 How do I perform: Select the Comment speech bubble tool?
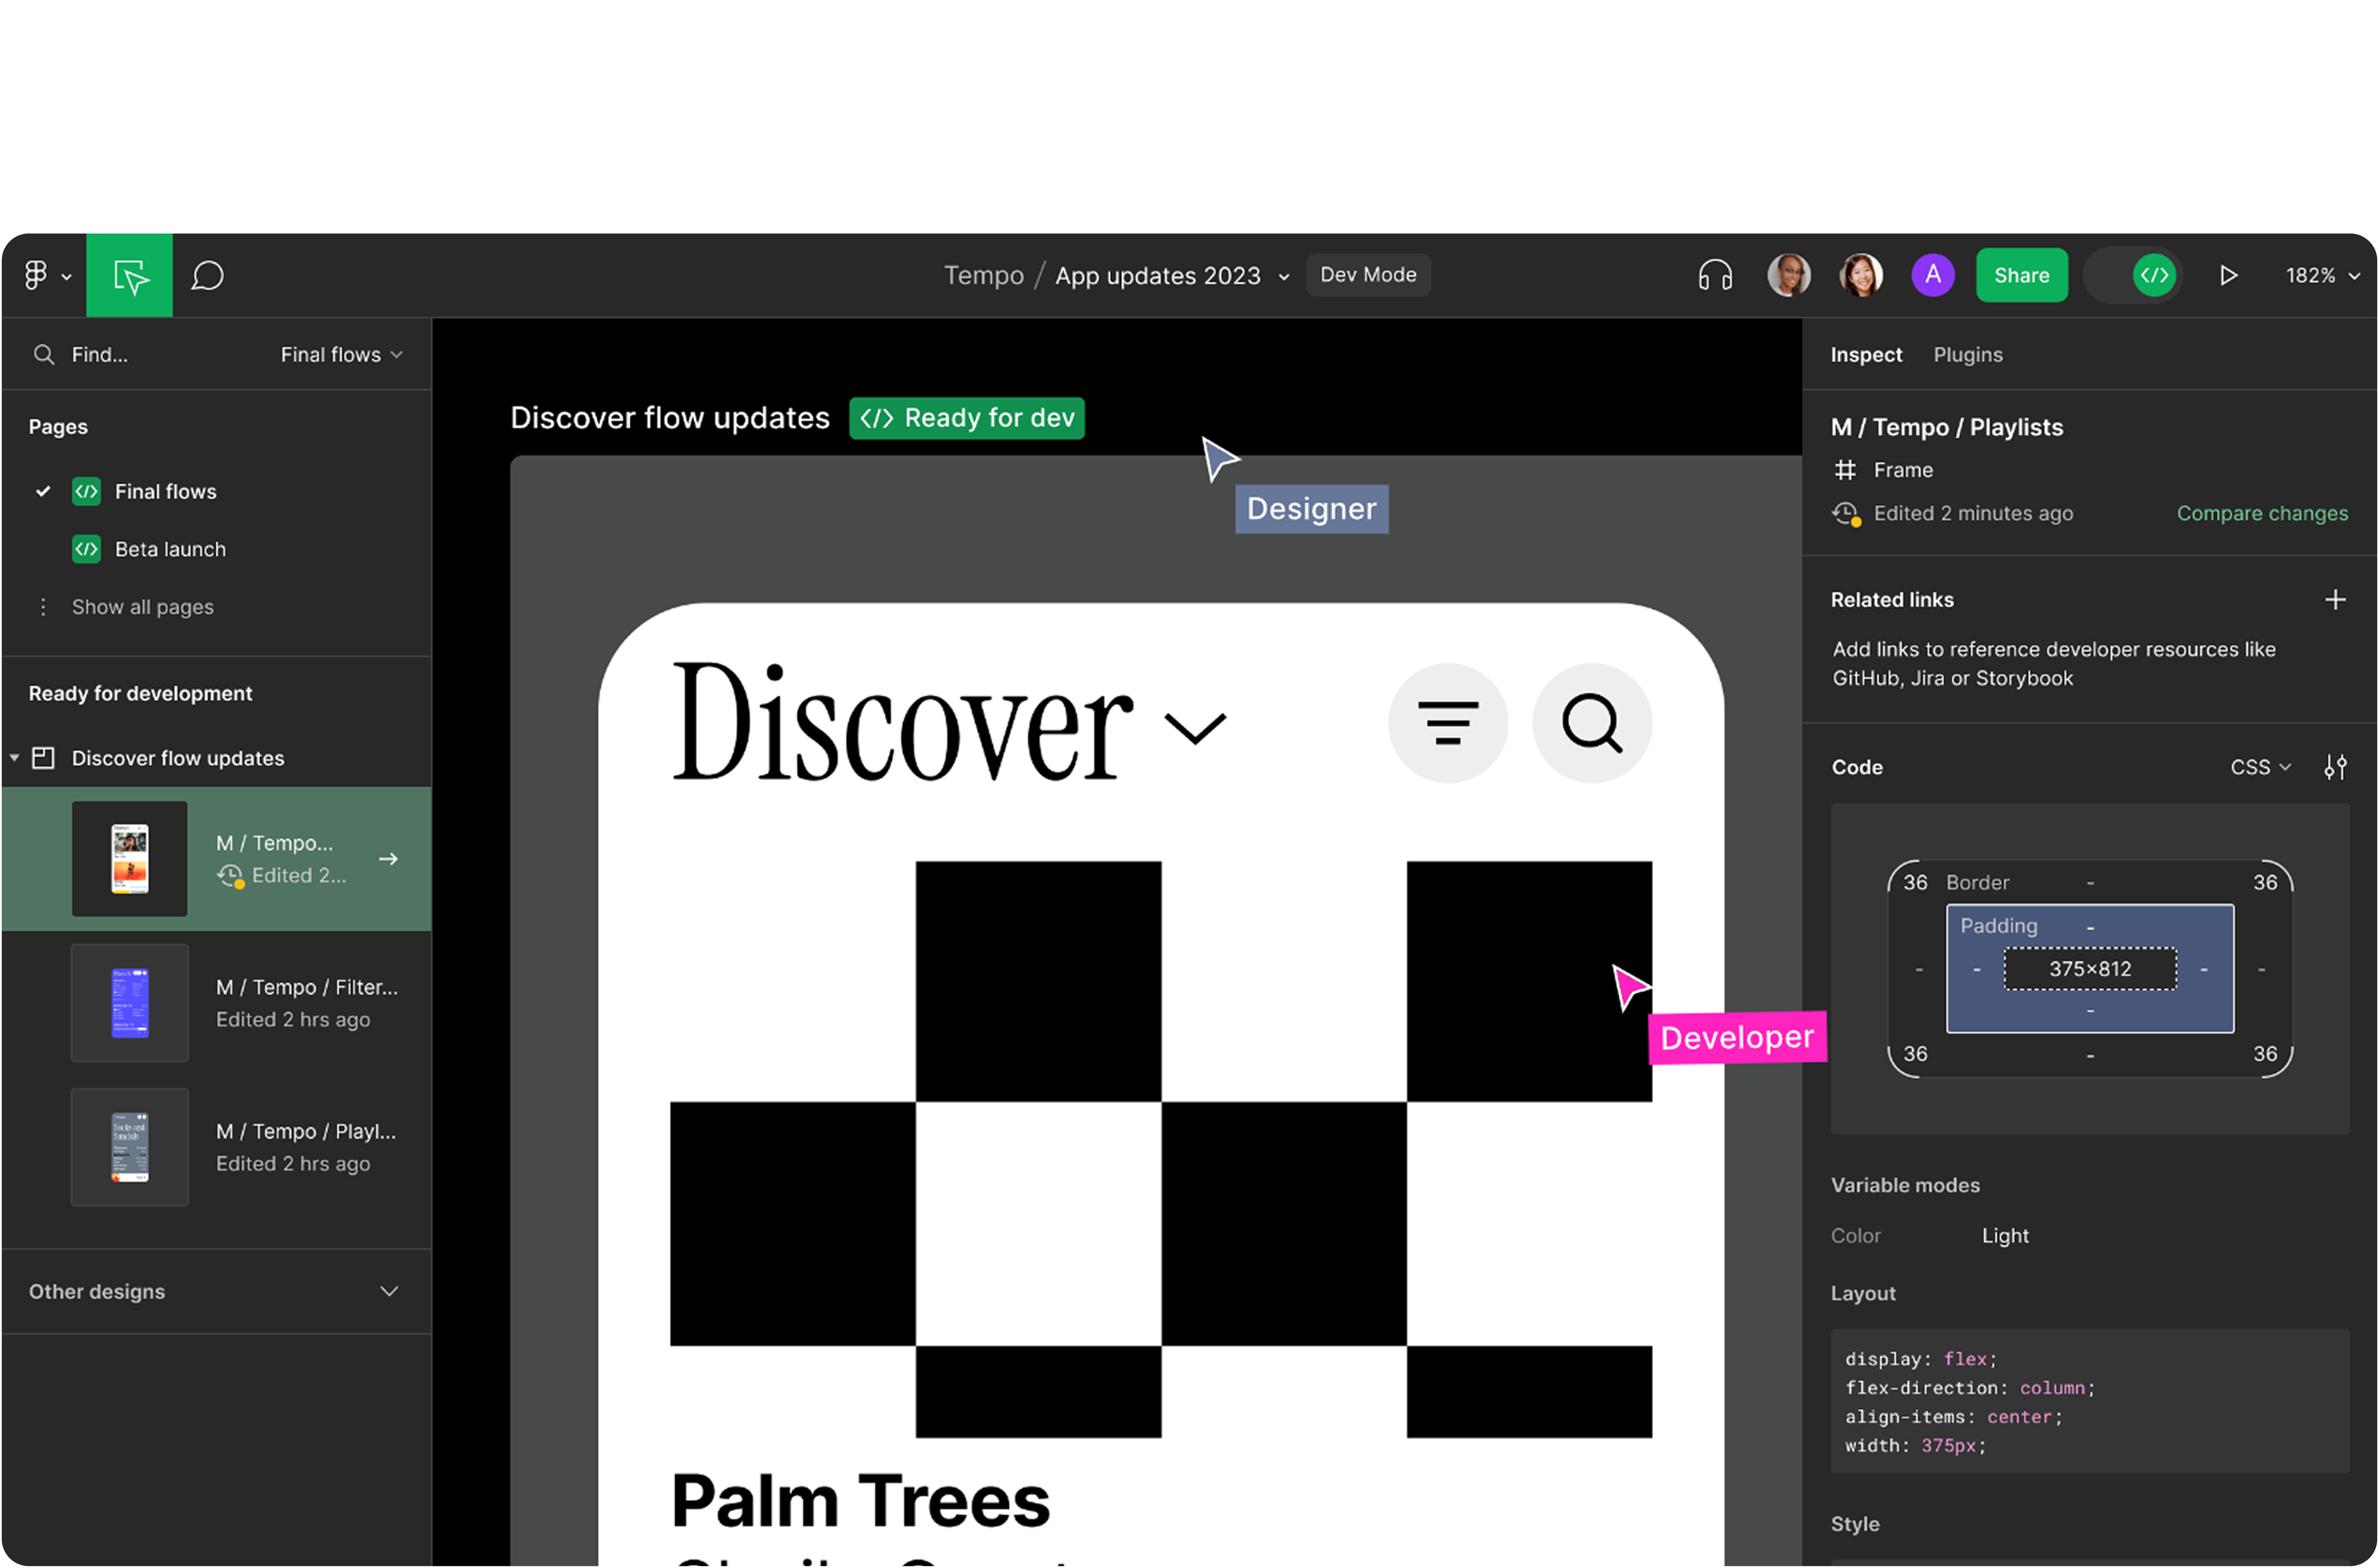(x=207, y=276)
